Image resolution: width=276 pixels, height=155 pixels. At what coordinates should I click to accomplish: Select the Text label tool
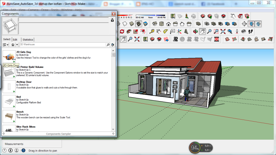(x=172, y=31)
